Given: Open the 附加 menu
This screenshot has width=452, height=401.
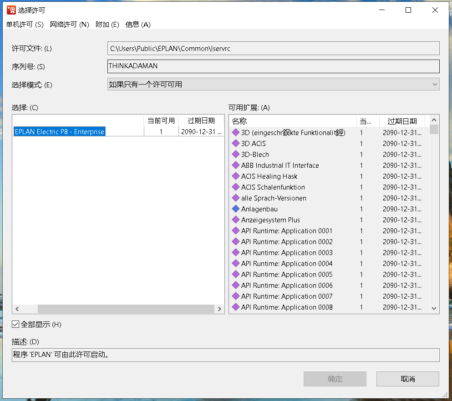Looking at the screenshot, I should pyautogui.click(x=107, y=25).
